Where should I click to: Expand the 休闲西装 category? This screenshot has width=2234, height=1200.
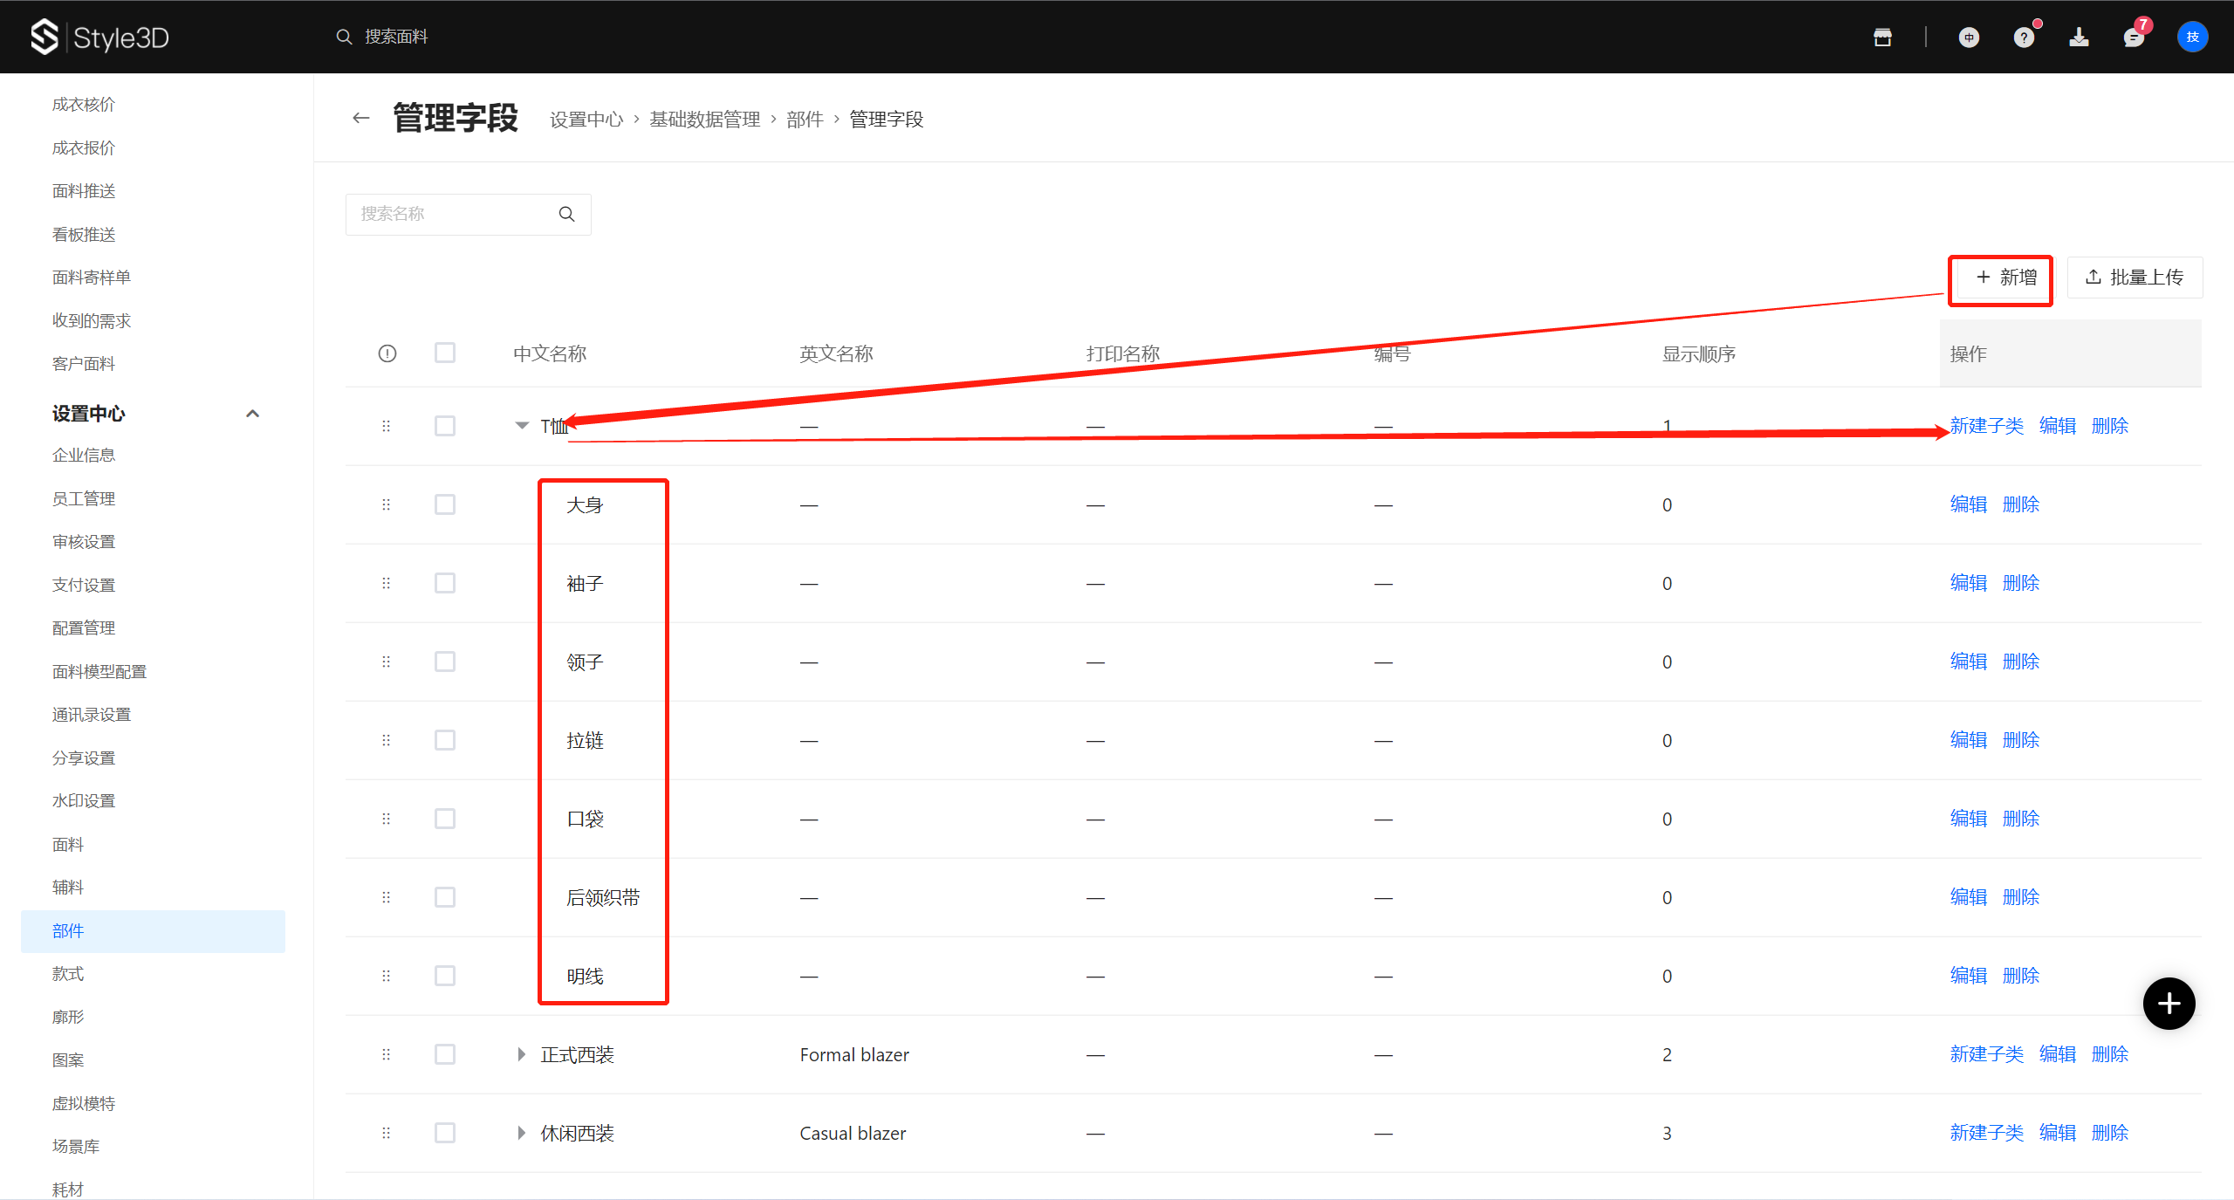click(x=521, y=1133)
